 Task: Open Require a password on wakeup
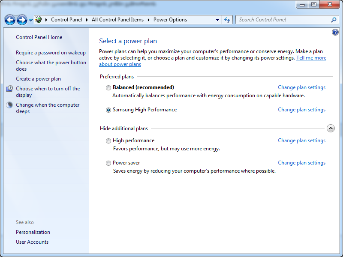coord(51,53)
